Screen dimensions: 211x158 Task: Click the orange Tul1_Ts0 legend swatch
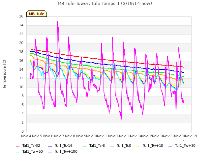[x=112, y=146]
